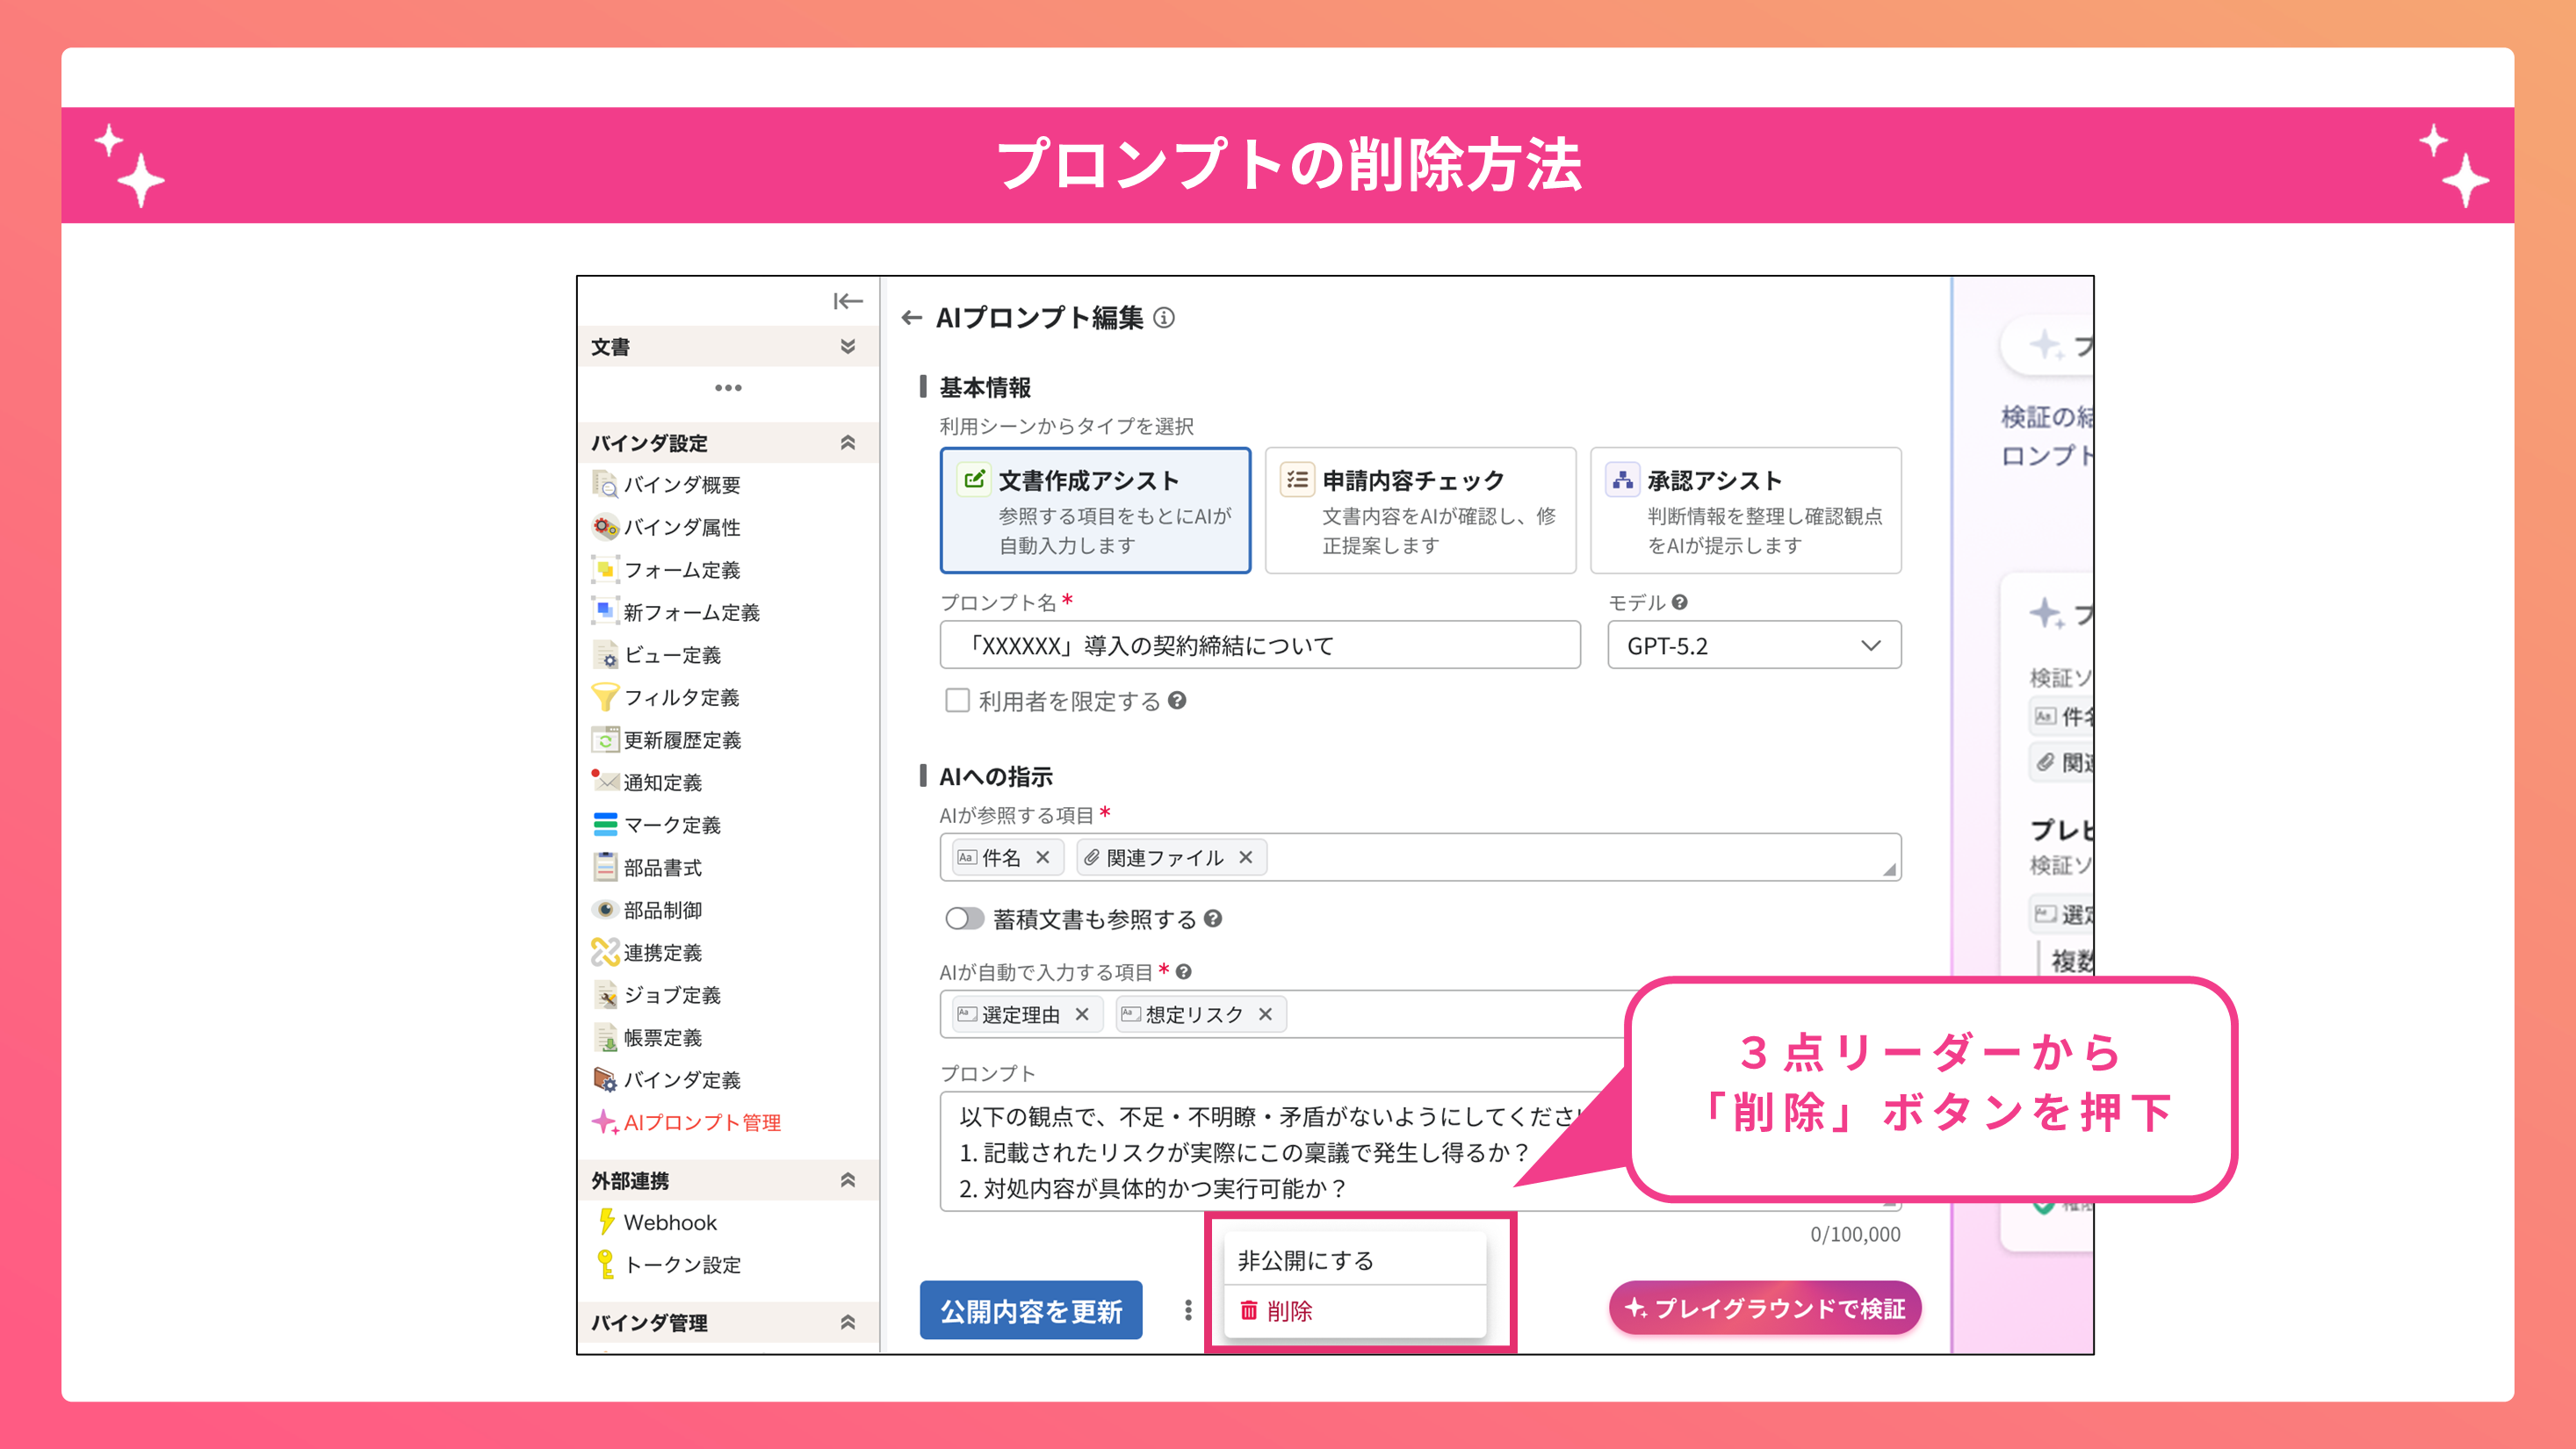Select the 承認アシスト type card
2576x1449 pixels.
[x=1745, y=510]
